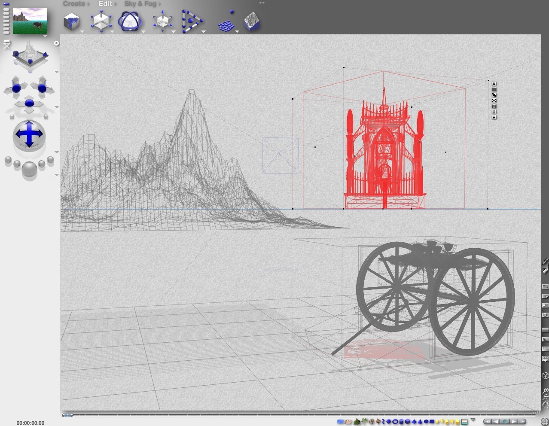Toggle the wireframe display mode icon
The width and height of the screenshot is (549, 426).
(x=545, y=376)
